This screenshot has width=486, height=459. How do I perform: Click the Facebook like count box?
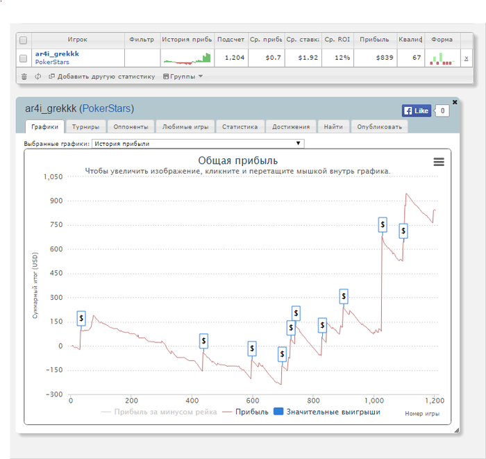click(442, 110)
